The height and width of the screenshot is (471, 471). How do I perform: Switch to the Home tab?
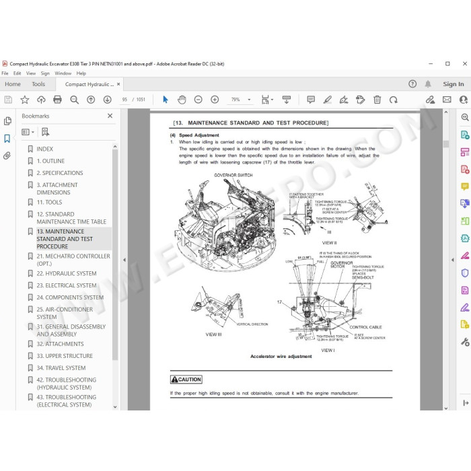[13, 84]
